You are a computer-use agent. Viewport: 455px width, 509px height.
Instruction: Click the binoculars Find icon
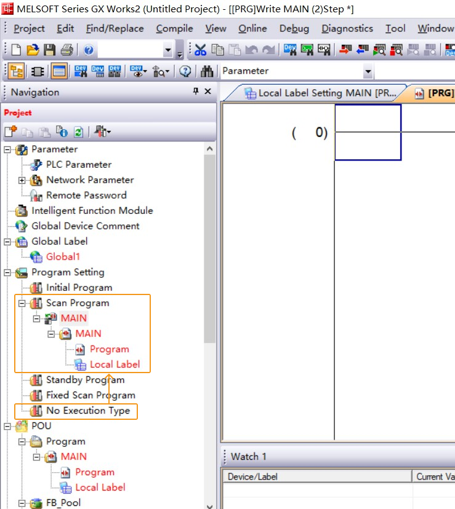click(x=206, y=71)
